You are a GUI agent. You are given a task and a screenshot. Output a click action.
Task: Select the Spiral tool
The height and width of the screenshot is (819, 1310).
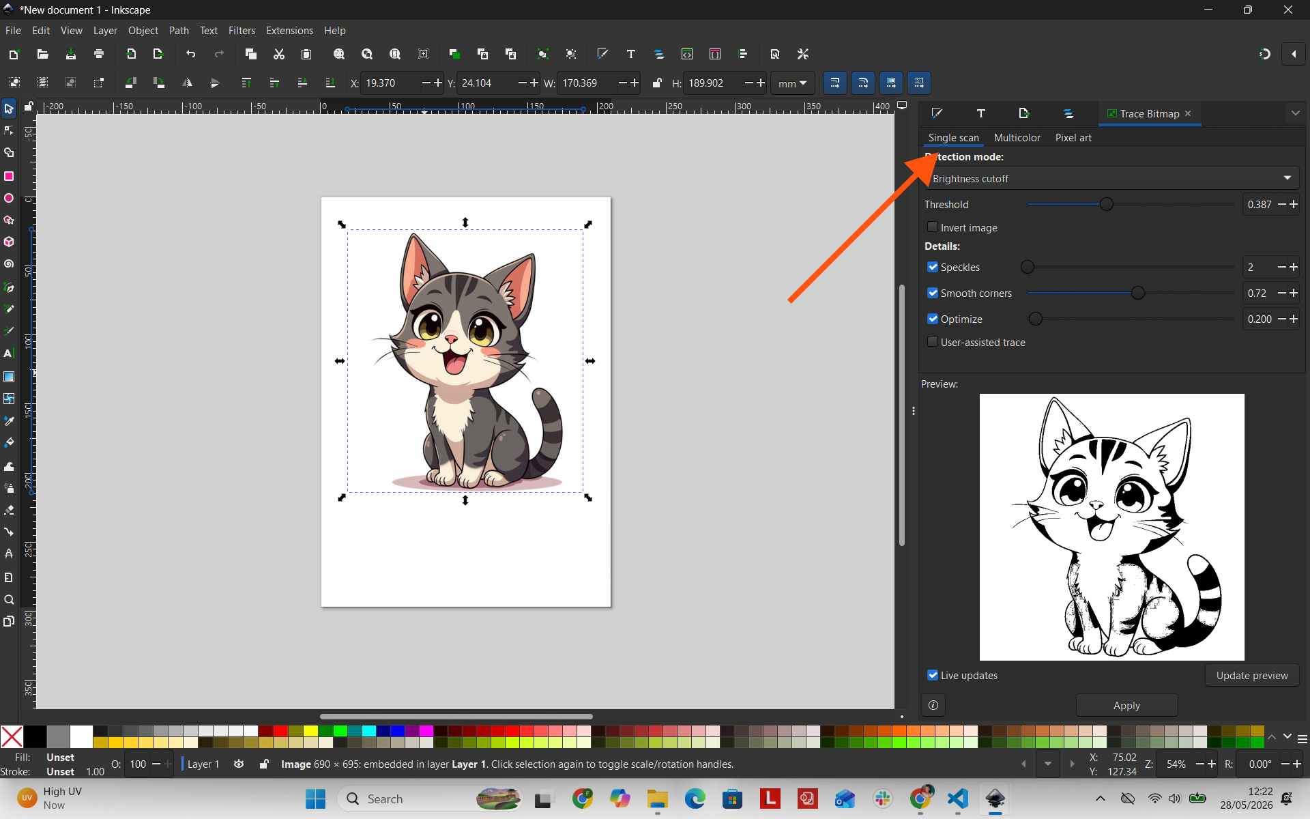pos(9,264)
